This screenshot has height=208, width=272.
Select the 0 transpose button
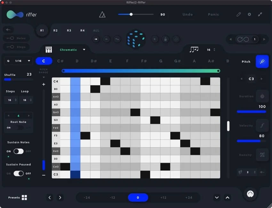click(138, 197)
